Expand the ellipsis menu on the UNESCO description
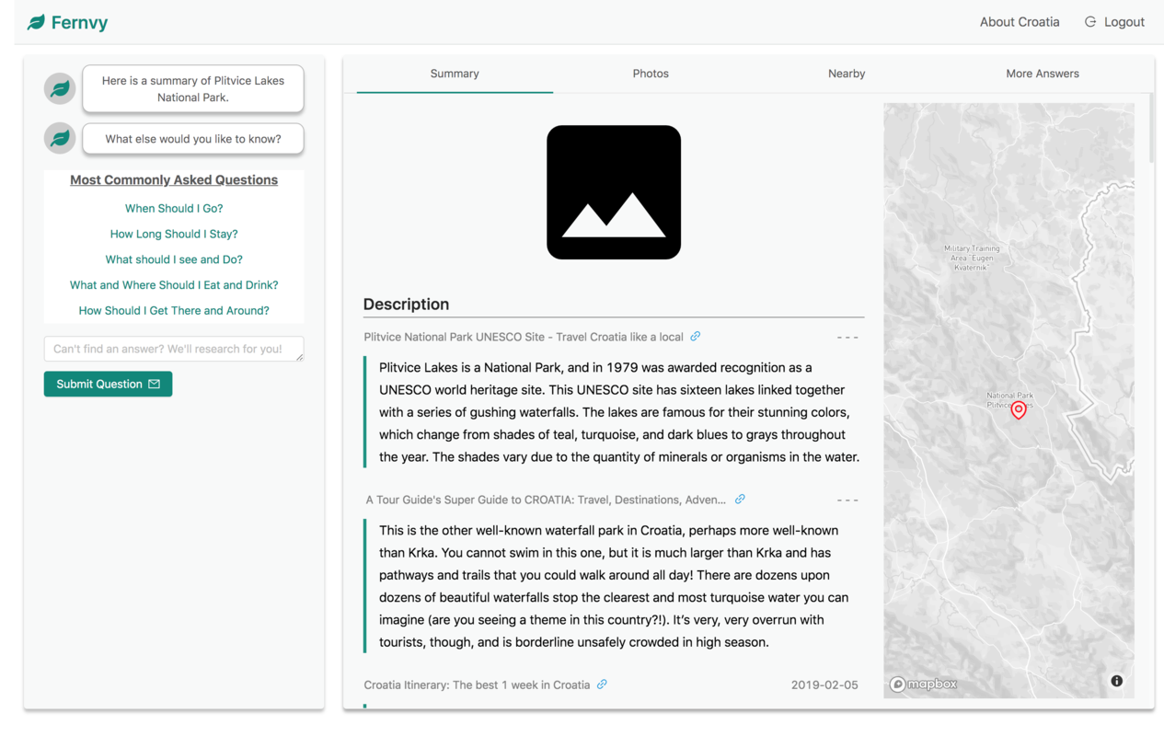The width and height of the screenshot is (1164, 736). [847, 337]
